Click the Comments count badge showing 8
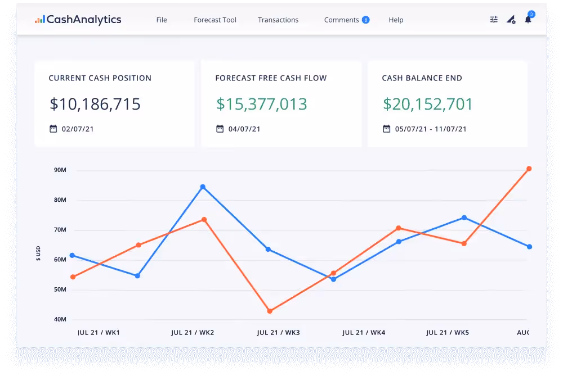The image size is (563, 376). tap(365, 19)
